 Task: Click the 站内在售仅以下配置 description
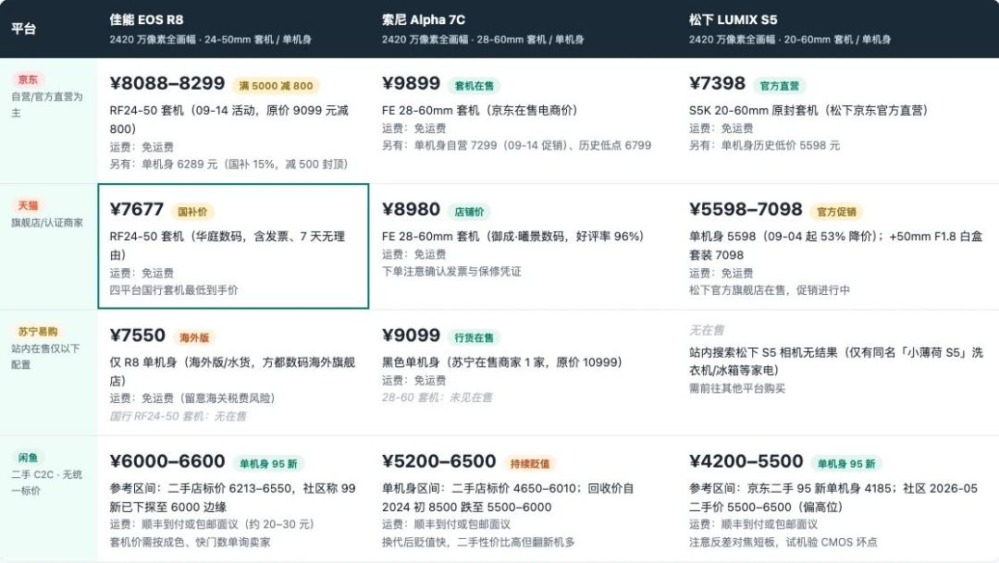[45, 357]
